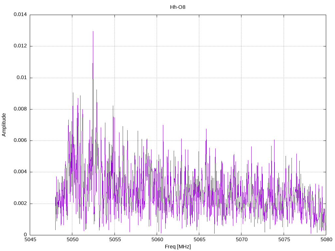Select the 5065 frequency tick label

point(199,240)
